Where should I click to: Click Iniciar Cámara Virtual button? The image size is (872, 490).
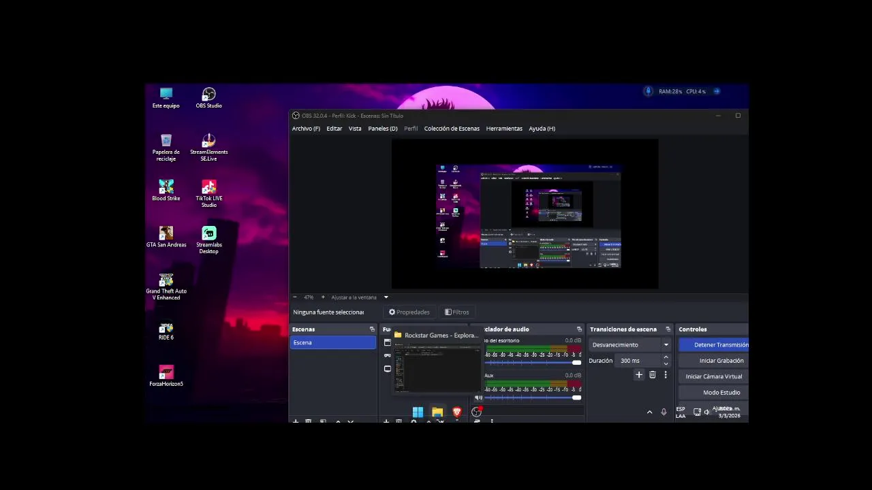713,376
